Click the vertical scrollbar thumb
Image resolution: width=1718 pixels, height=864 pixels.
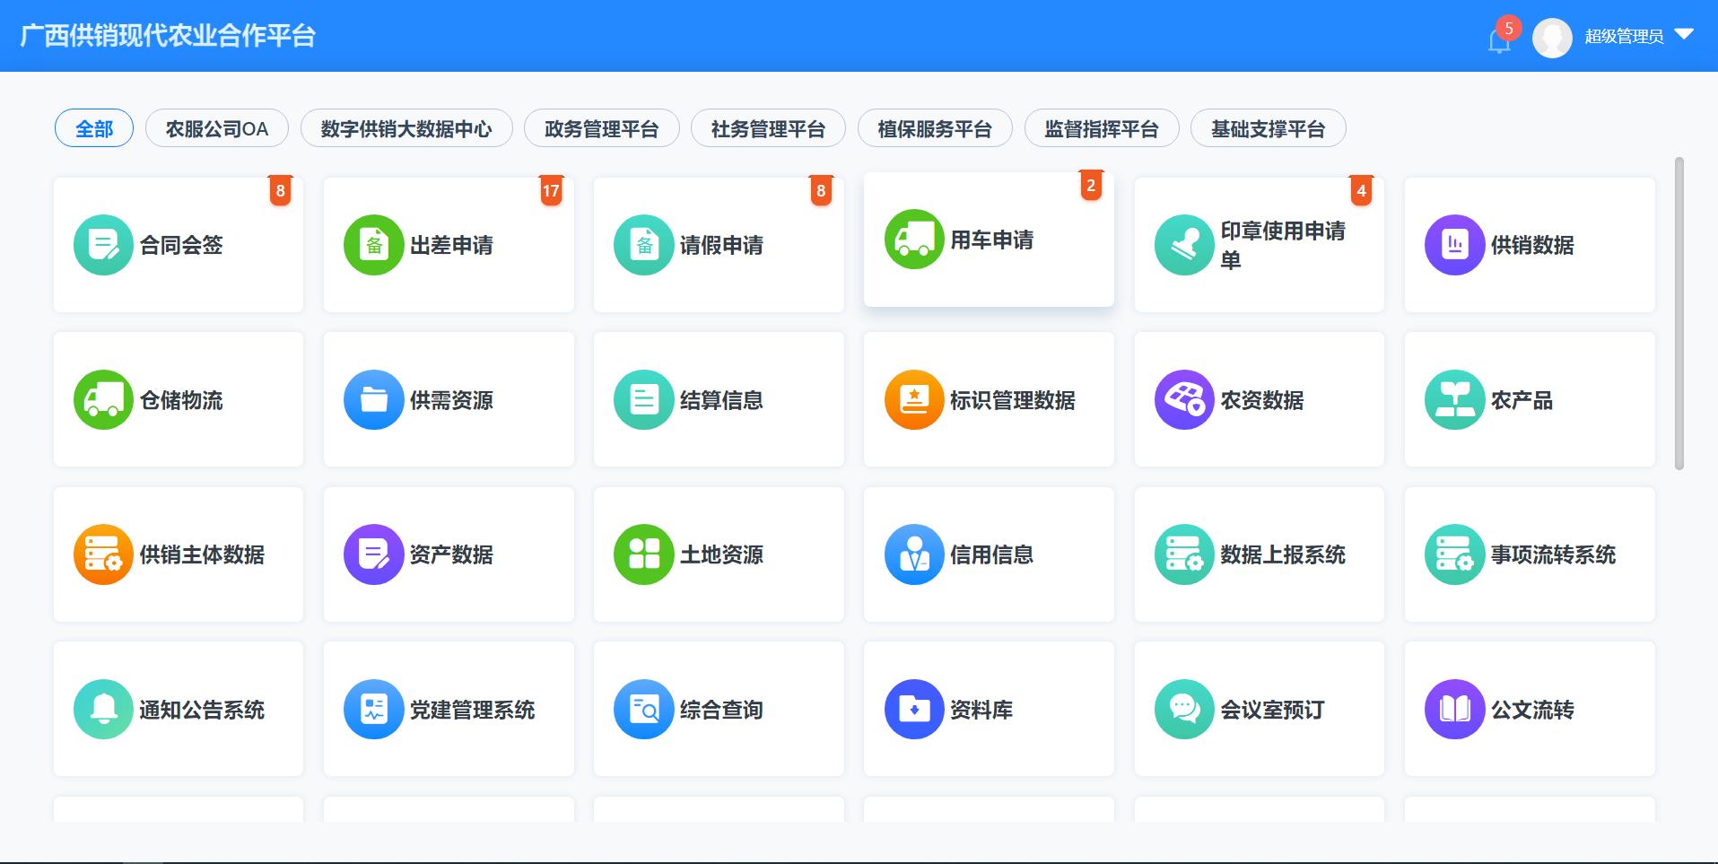1679,314
